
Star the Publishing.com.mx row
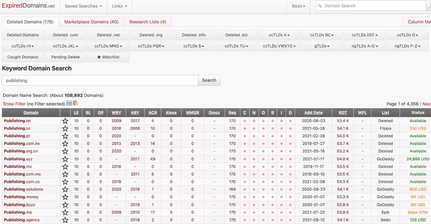[x=65, y=174]
